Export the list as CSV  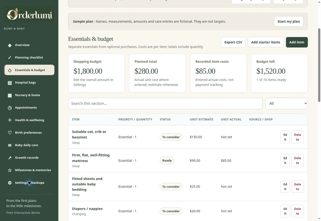[x=233, y=42]
